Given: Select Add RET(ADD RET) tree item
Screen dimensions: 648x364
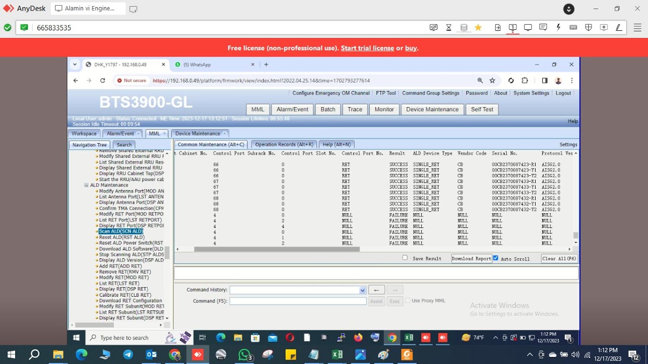Looking at the screenshot, I should tap(120, 266).
